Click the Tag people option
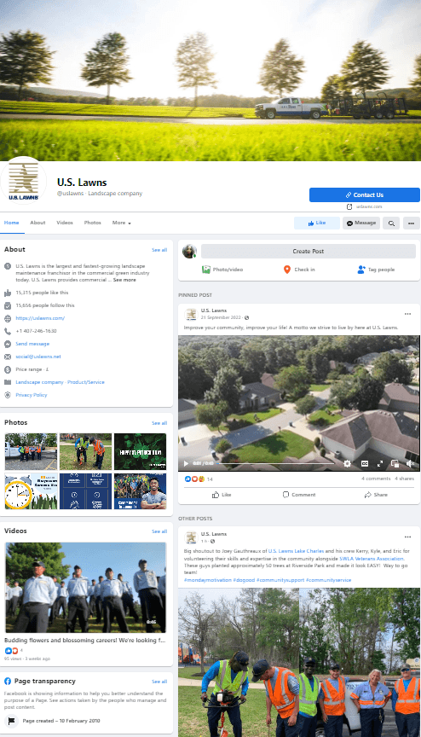The height and width of the screenshot is (737, 421). 376,270
